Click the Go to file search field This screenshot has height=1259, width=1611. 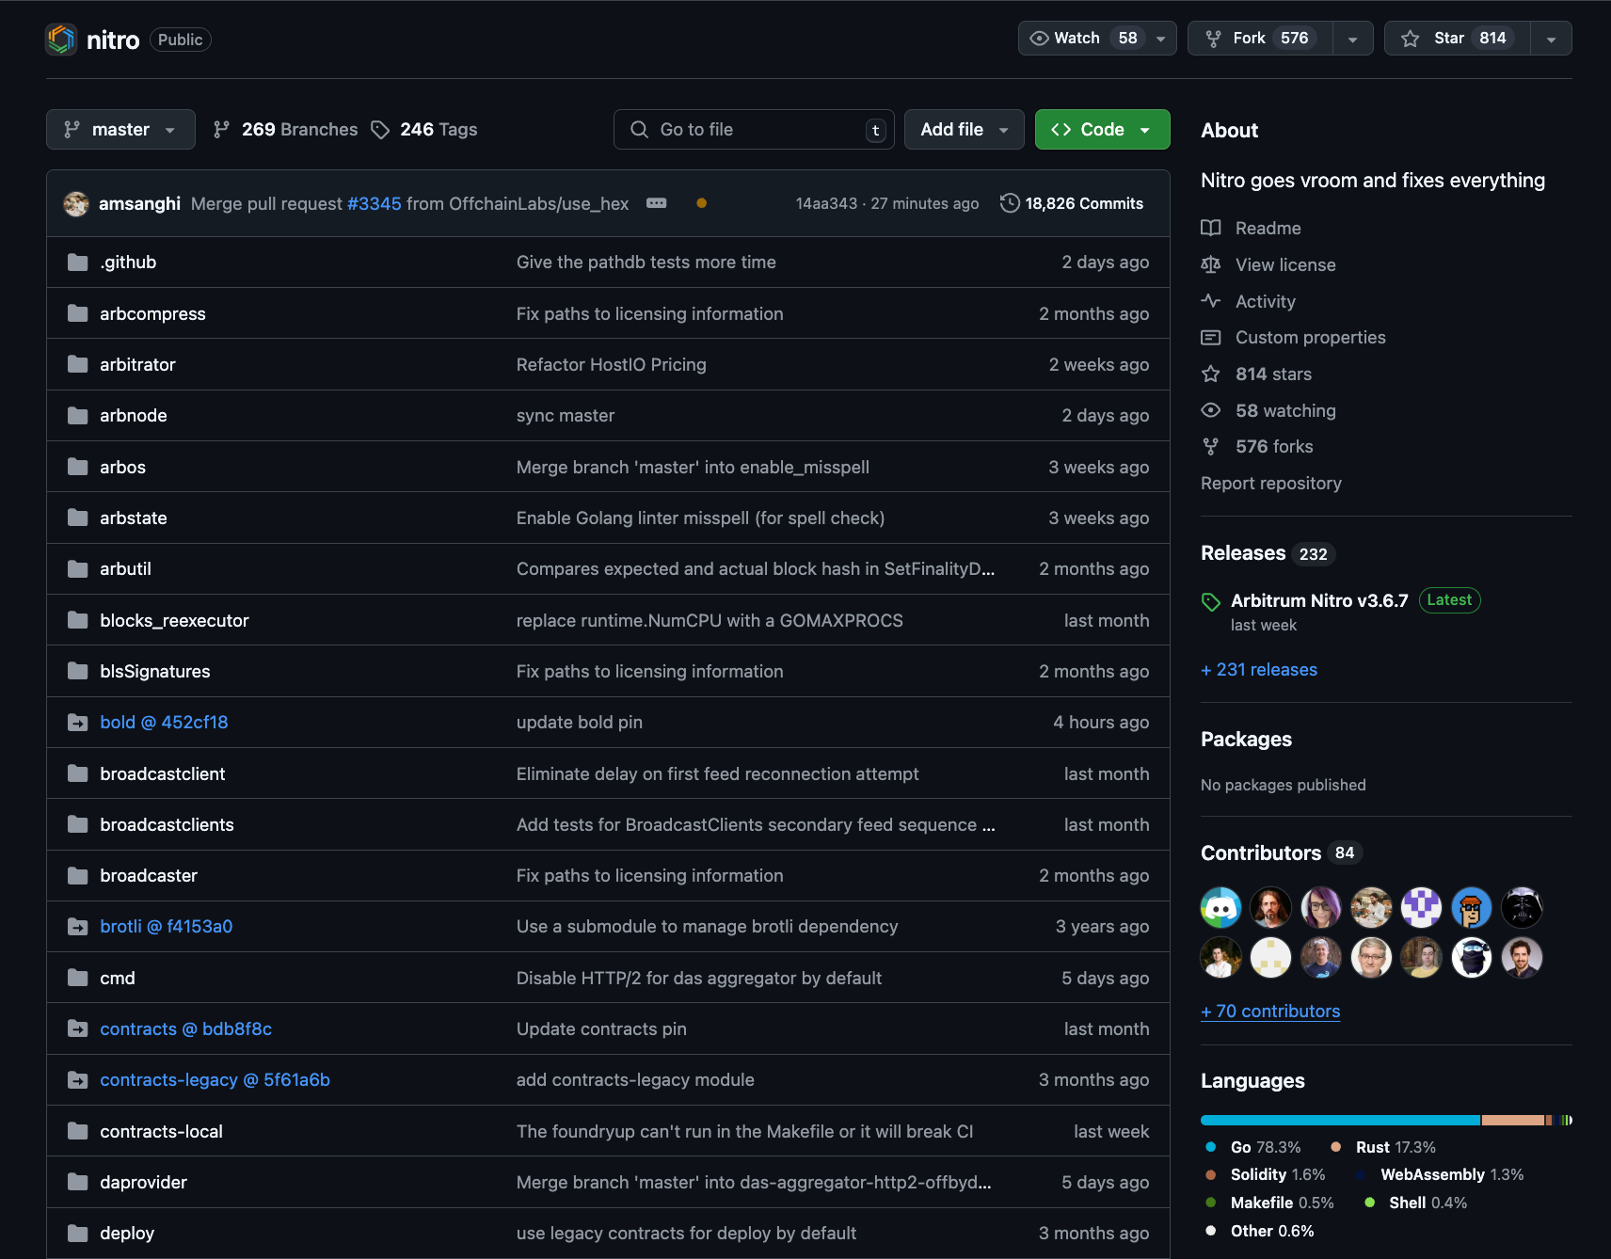point(754,130)
